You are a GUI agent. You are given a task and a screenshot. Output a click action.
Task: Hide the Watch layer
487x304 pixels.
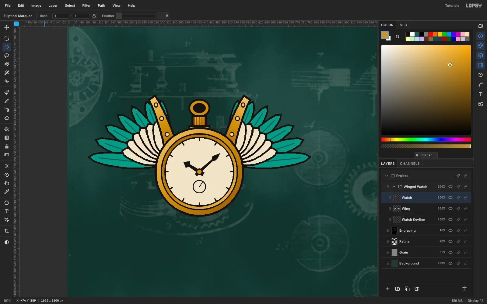tap(450, 198)
